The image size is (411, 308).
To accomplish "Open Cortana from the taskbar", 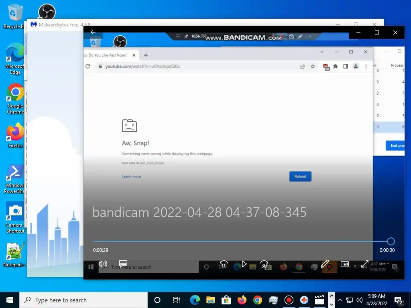I will (157, 300).
